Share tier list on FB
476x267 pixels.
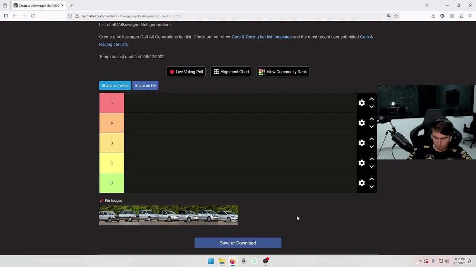145,85
